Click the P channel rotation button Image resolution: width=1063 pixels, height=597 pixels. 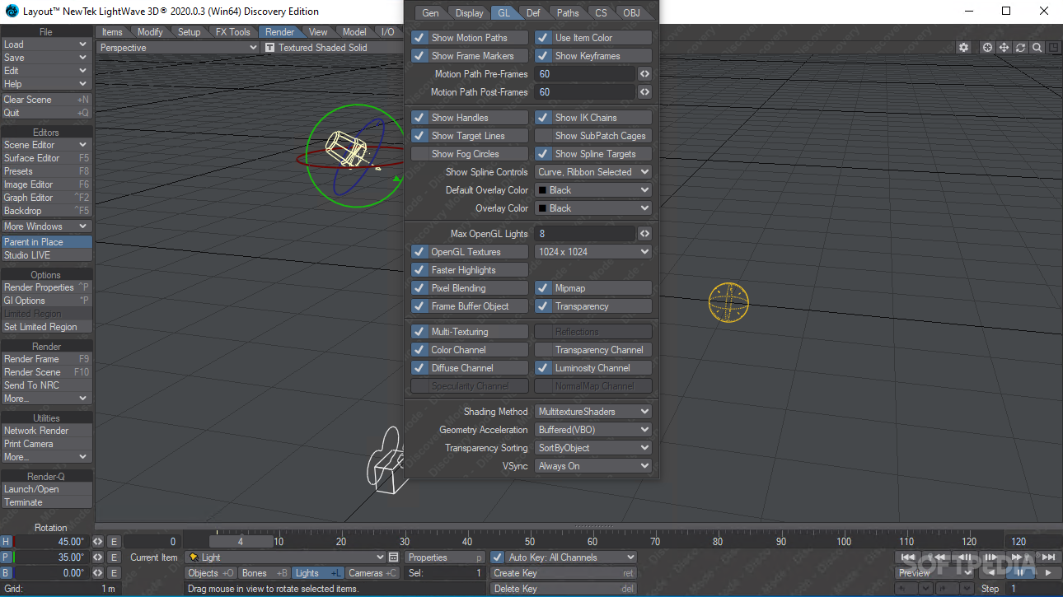pos(7,557)
